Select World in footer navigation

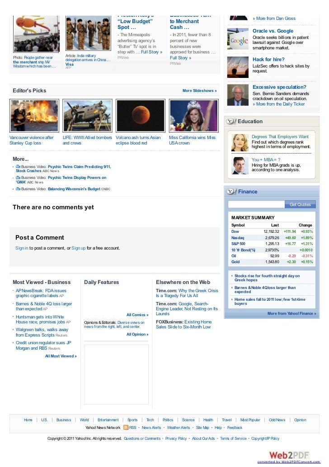[x=85, y=420]
